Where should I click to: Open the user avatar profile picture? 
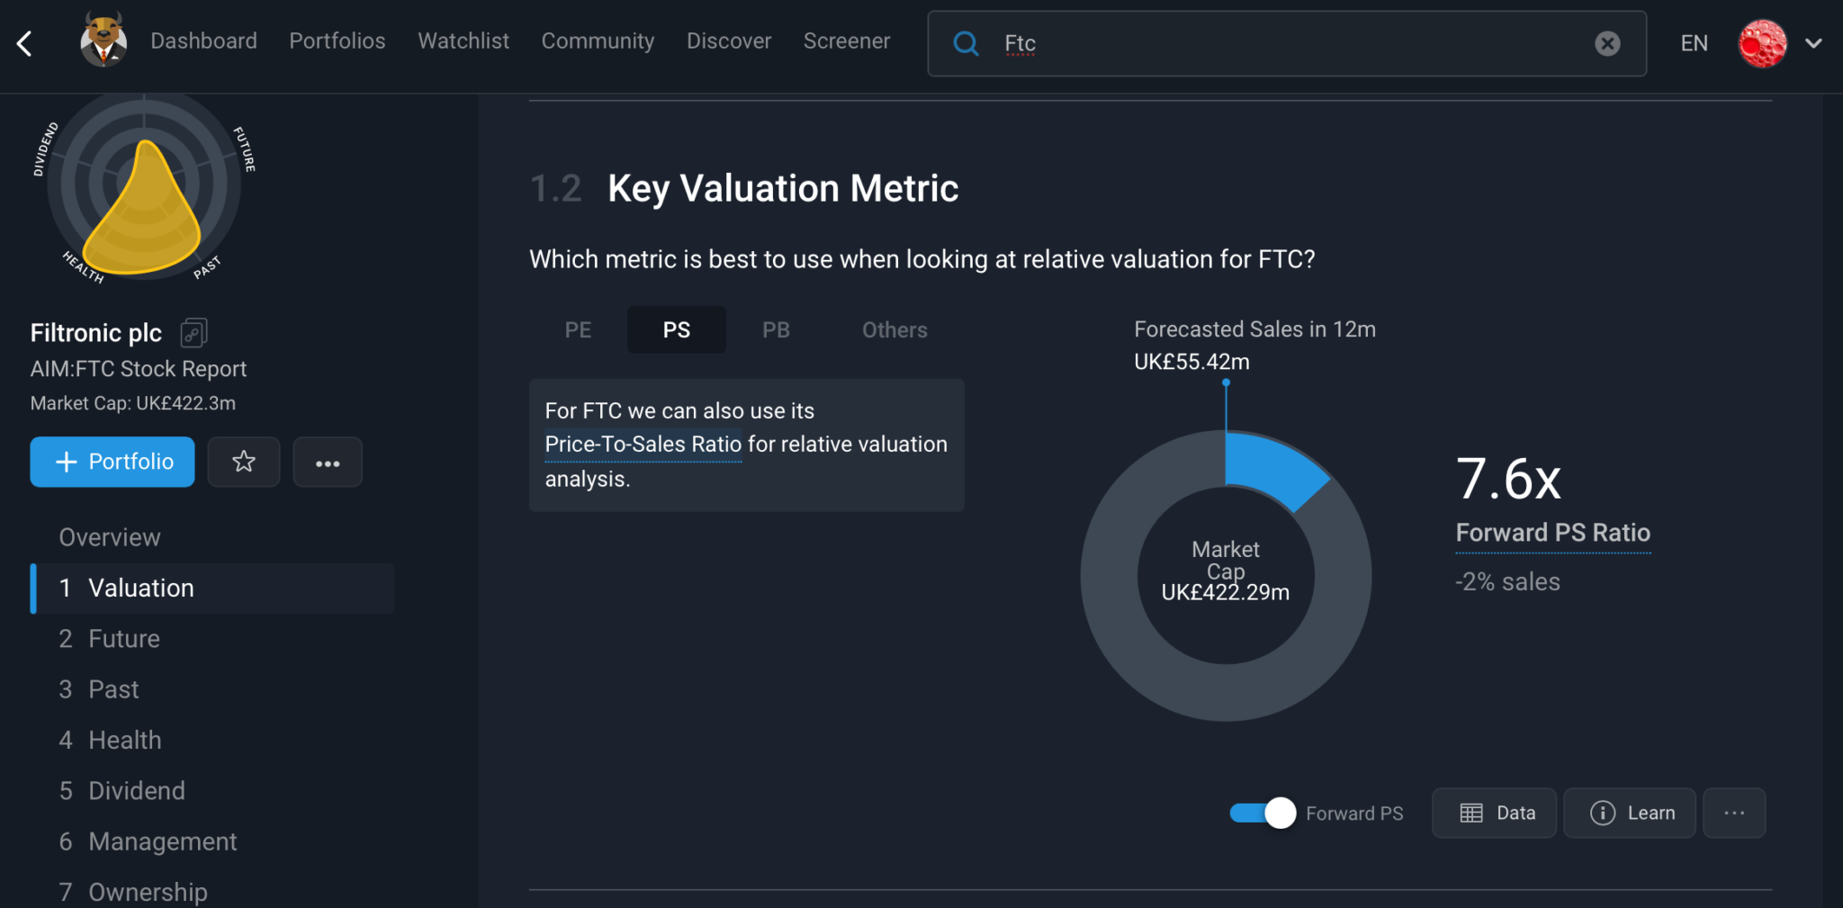point(1762,43)
